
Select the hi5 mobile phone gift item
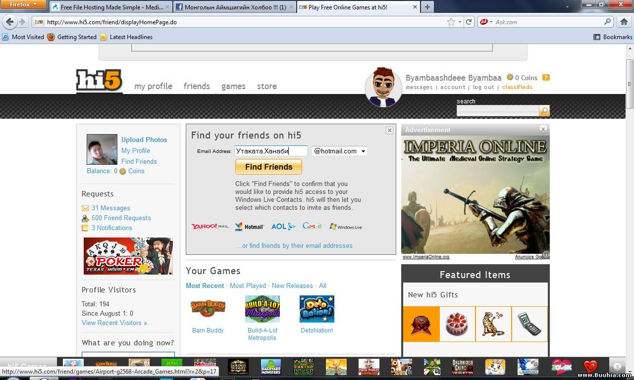coord(529,324)
